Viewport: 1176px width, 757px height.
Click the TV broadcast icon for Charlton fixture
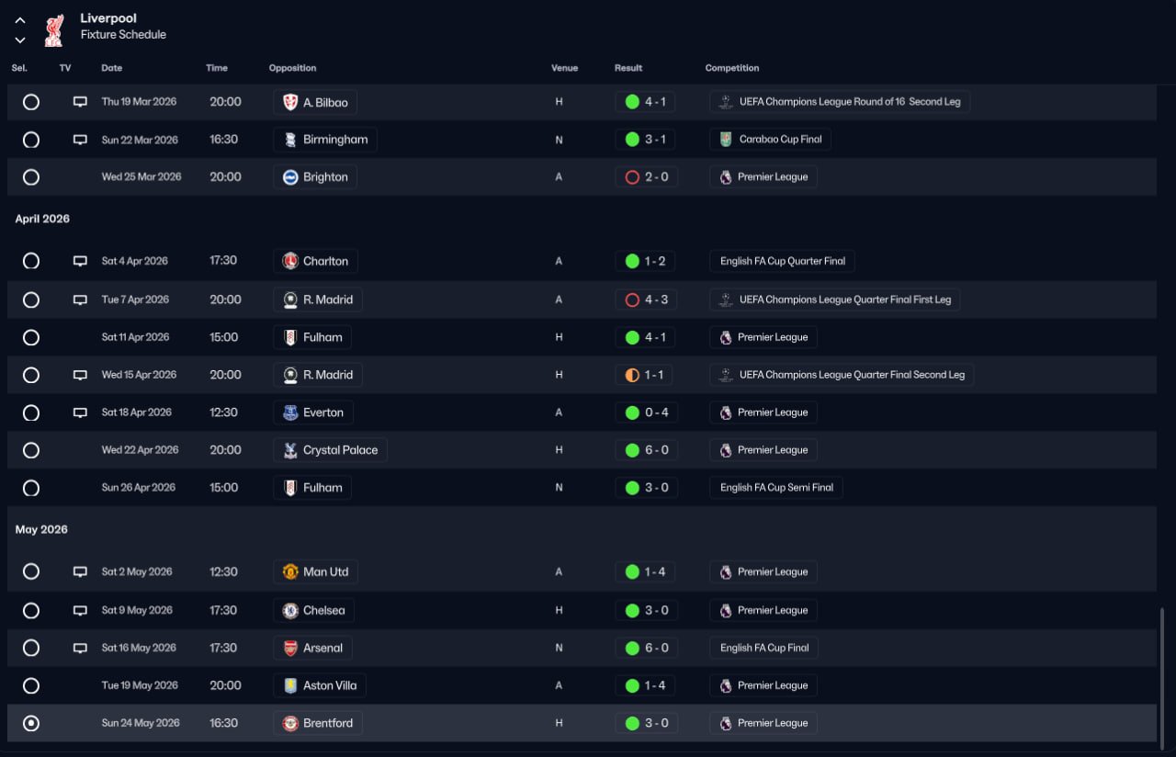80,261
